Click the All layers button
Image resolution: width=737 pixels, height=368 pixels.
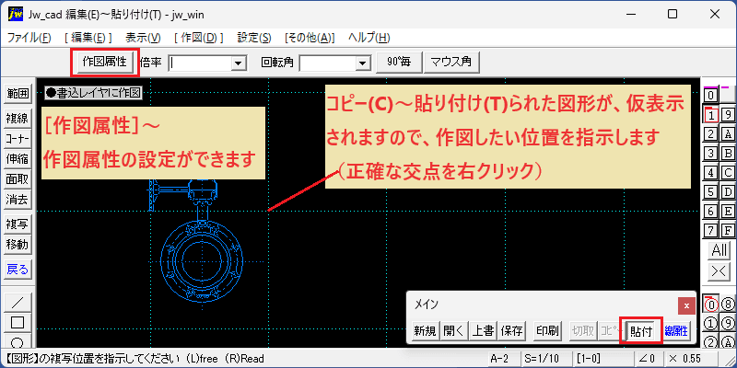pos(719,249)
